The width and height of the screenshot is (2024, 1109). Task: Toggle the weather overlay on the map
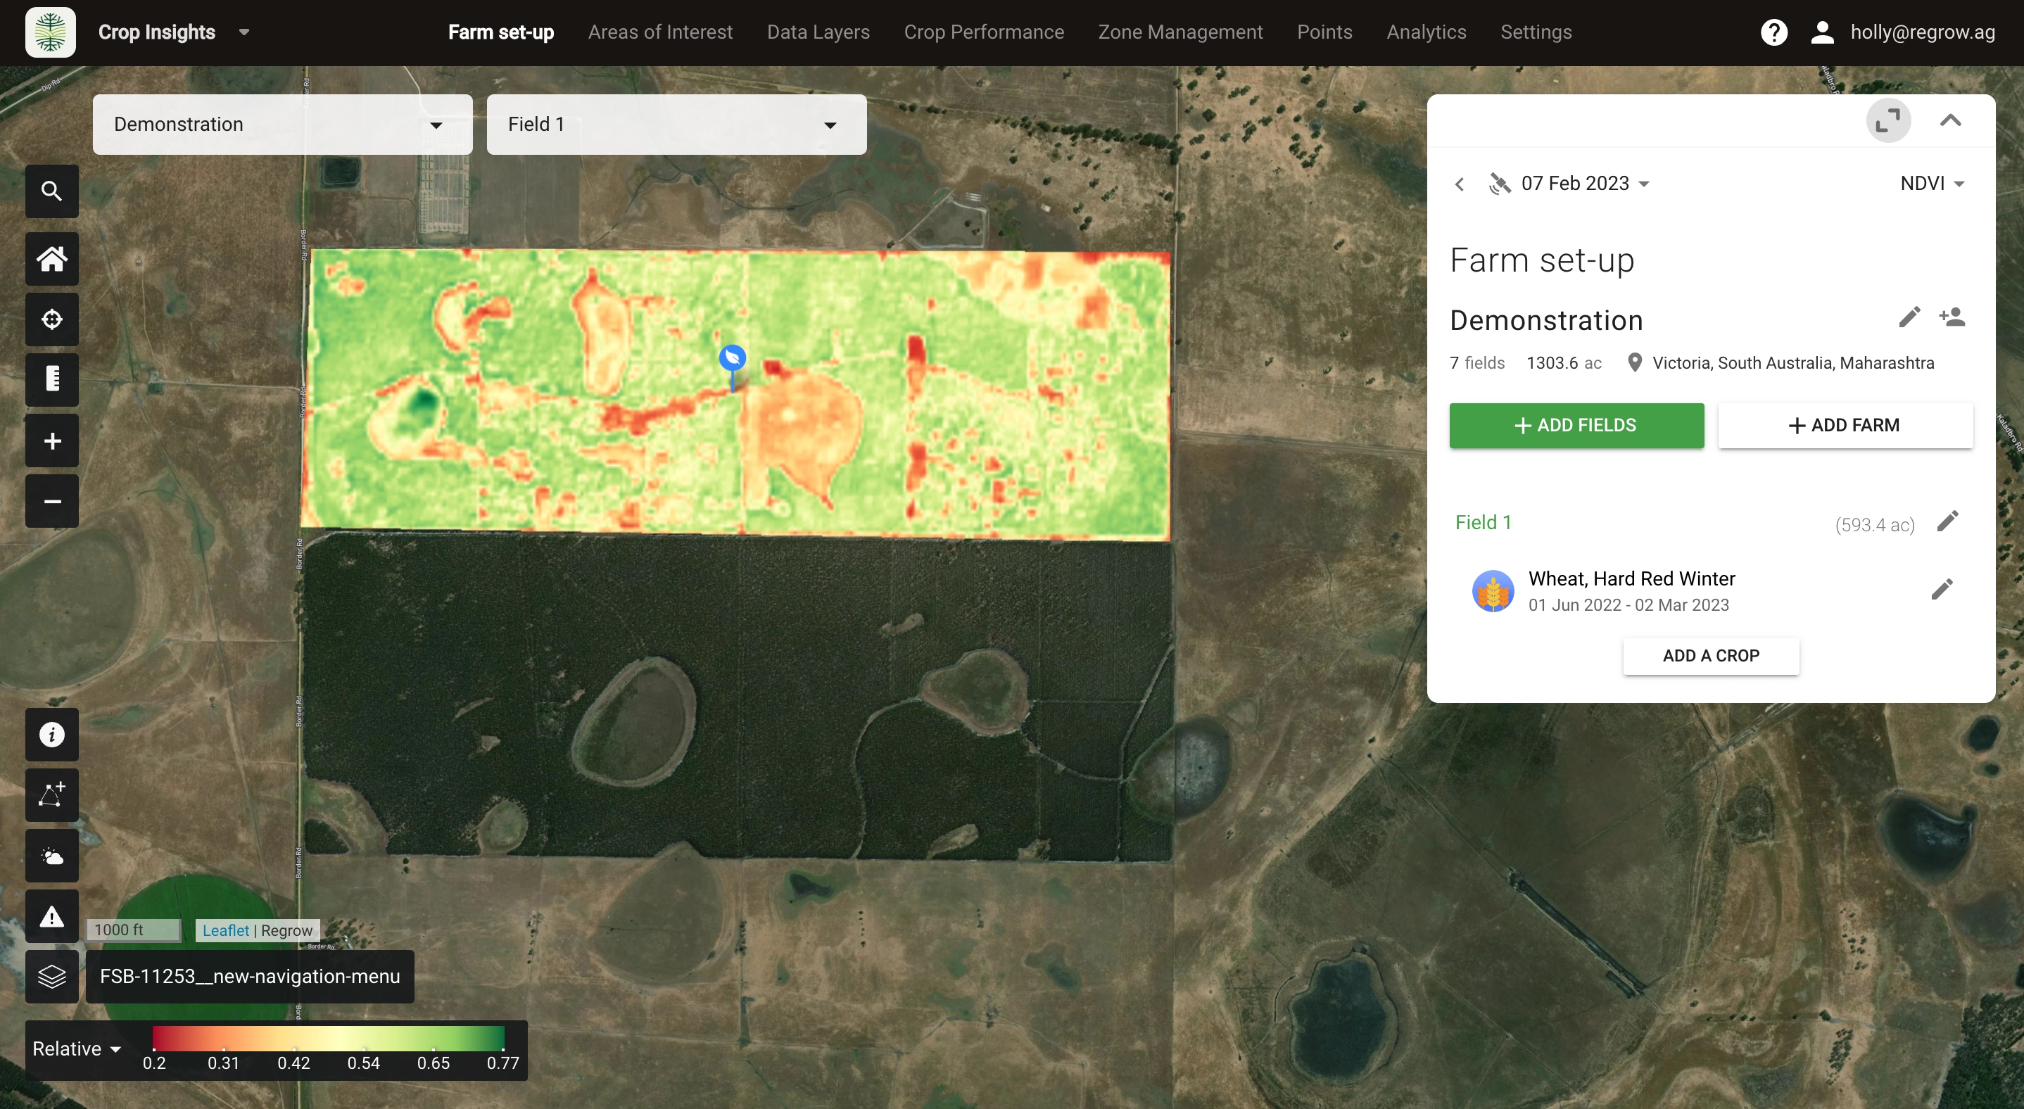coord(51,855)
